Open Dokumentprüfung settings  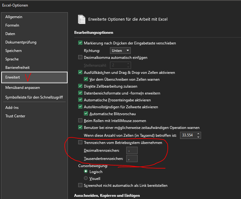[21, 42]
